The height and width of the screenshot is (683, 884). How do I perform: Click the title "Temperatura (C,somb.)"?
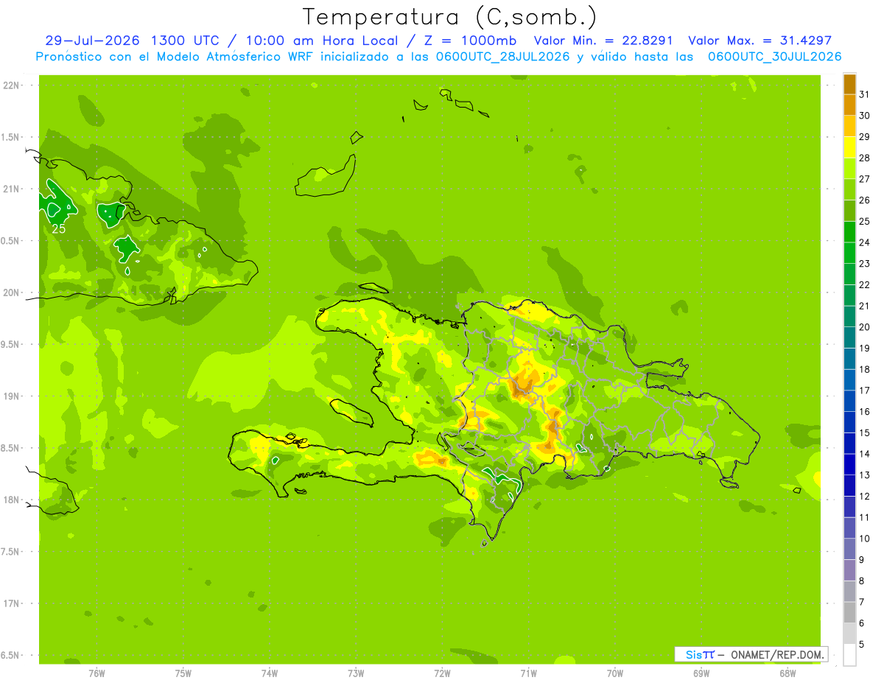tap(450, 17)
